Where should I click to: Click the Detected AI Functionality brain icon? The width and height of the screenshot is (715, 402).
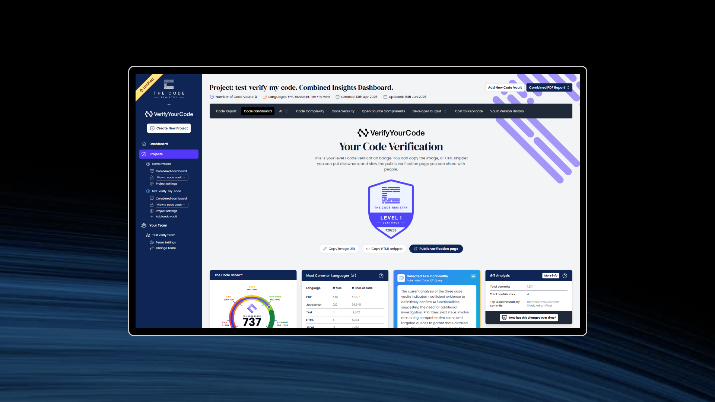pyautogui.click(x=401, y=278)
